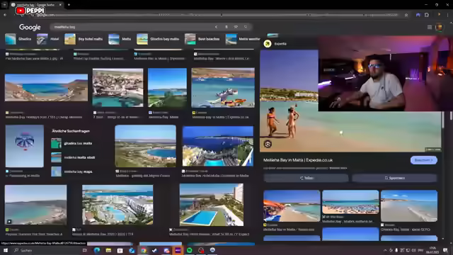
Task: Open the Google apps grid menu
Action: pos(430,27)
